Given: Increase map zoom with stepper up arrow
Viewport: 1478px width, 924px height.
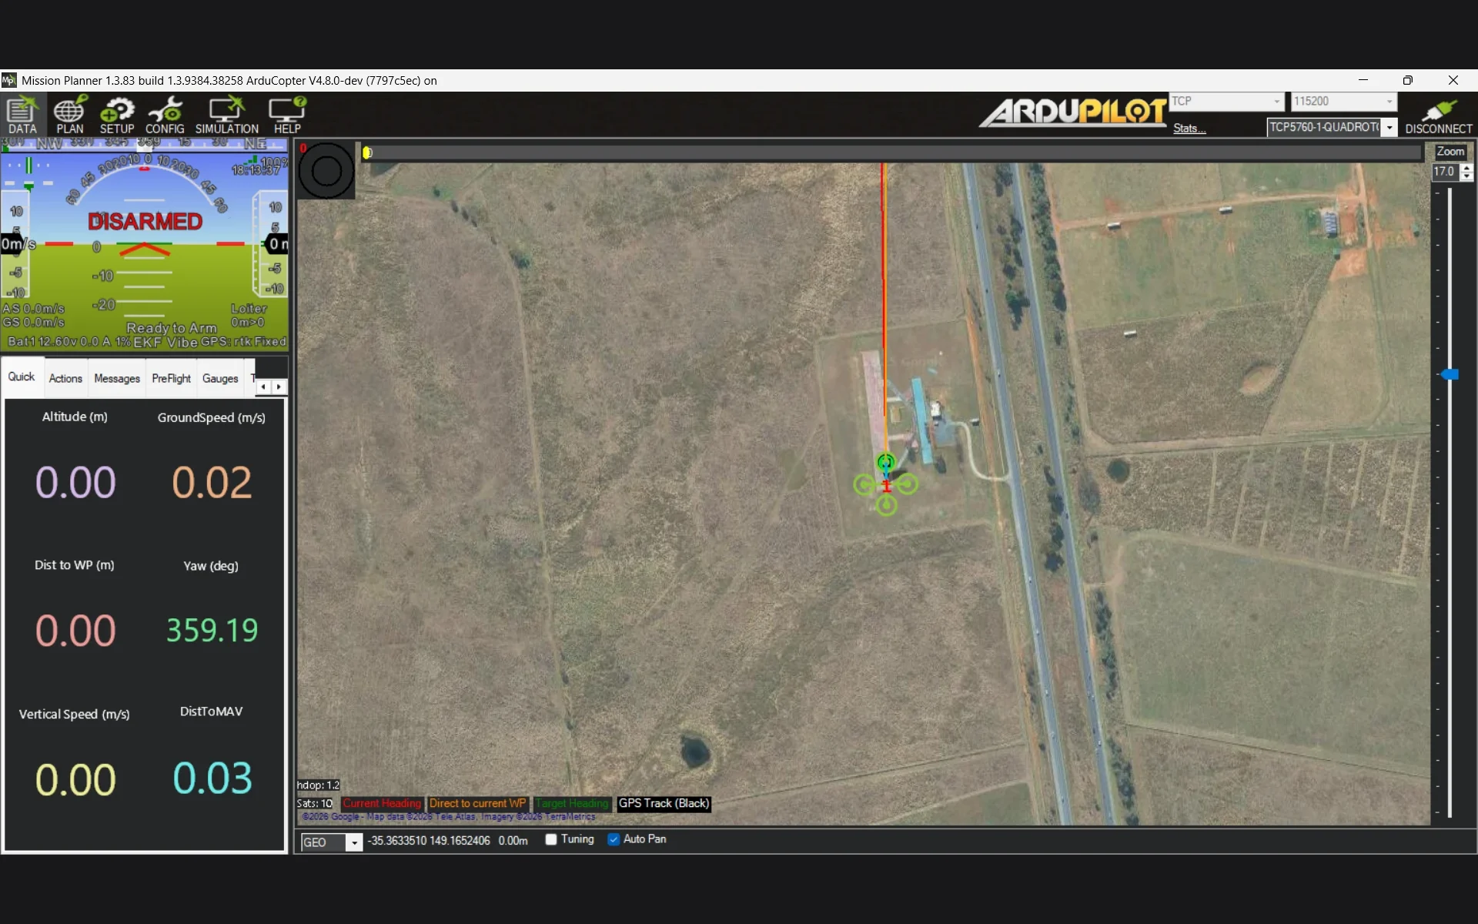Looking at the screenshot, I should (x=1466, y=168).
